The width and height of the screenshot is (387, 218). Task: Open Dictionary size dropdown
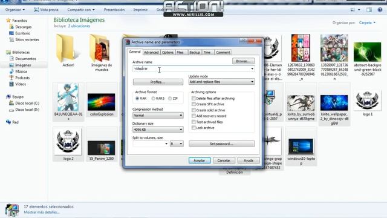pos(158,130)
